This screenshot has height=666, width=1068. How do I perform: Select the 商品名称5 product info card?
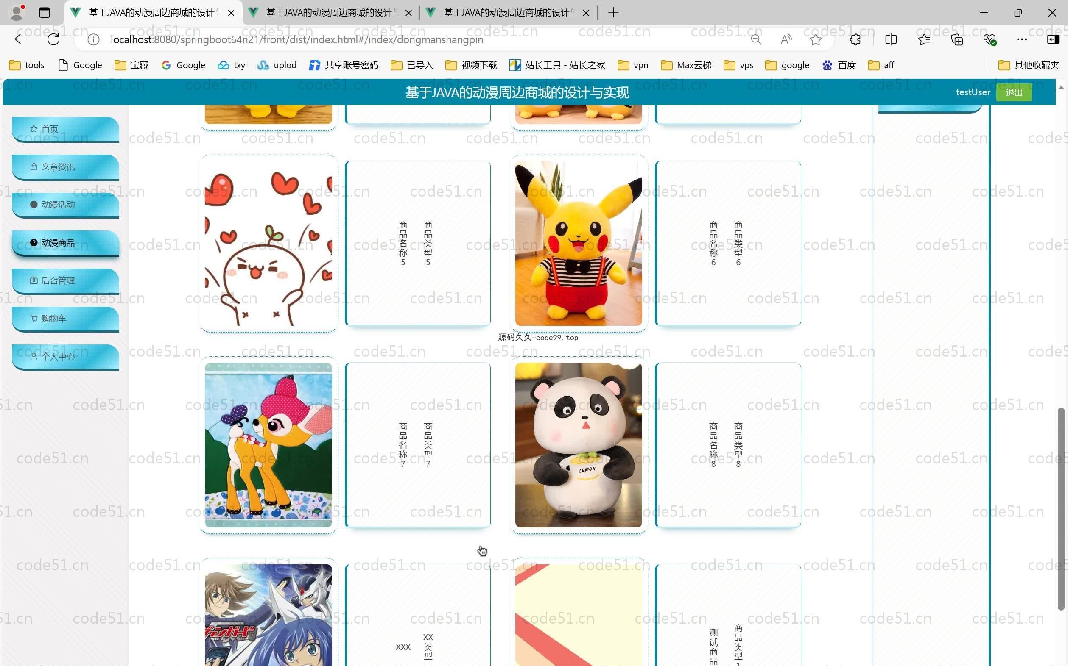(x=418, y=243)
